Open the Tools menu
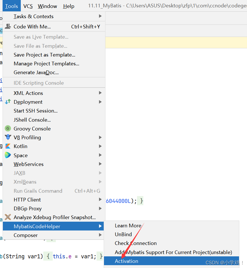247x268 pixels. 11,6
